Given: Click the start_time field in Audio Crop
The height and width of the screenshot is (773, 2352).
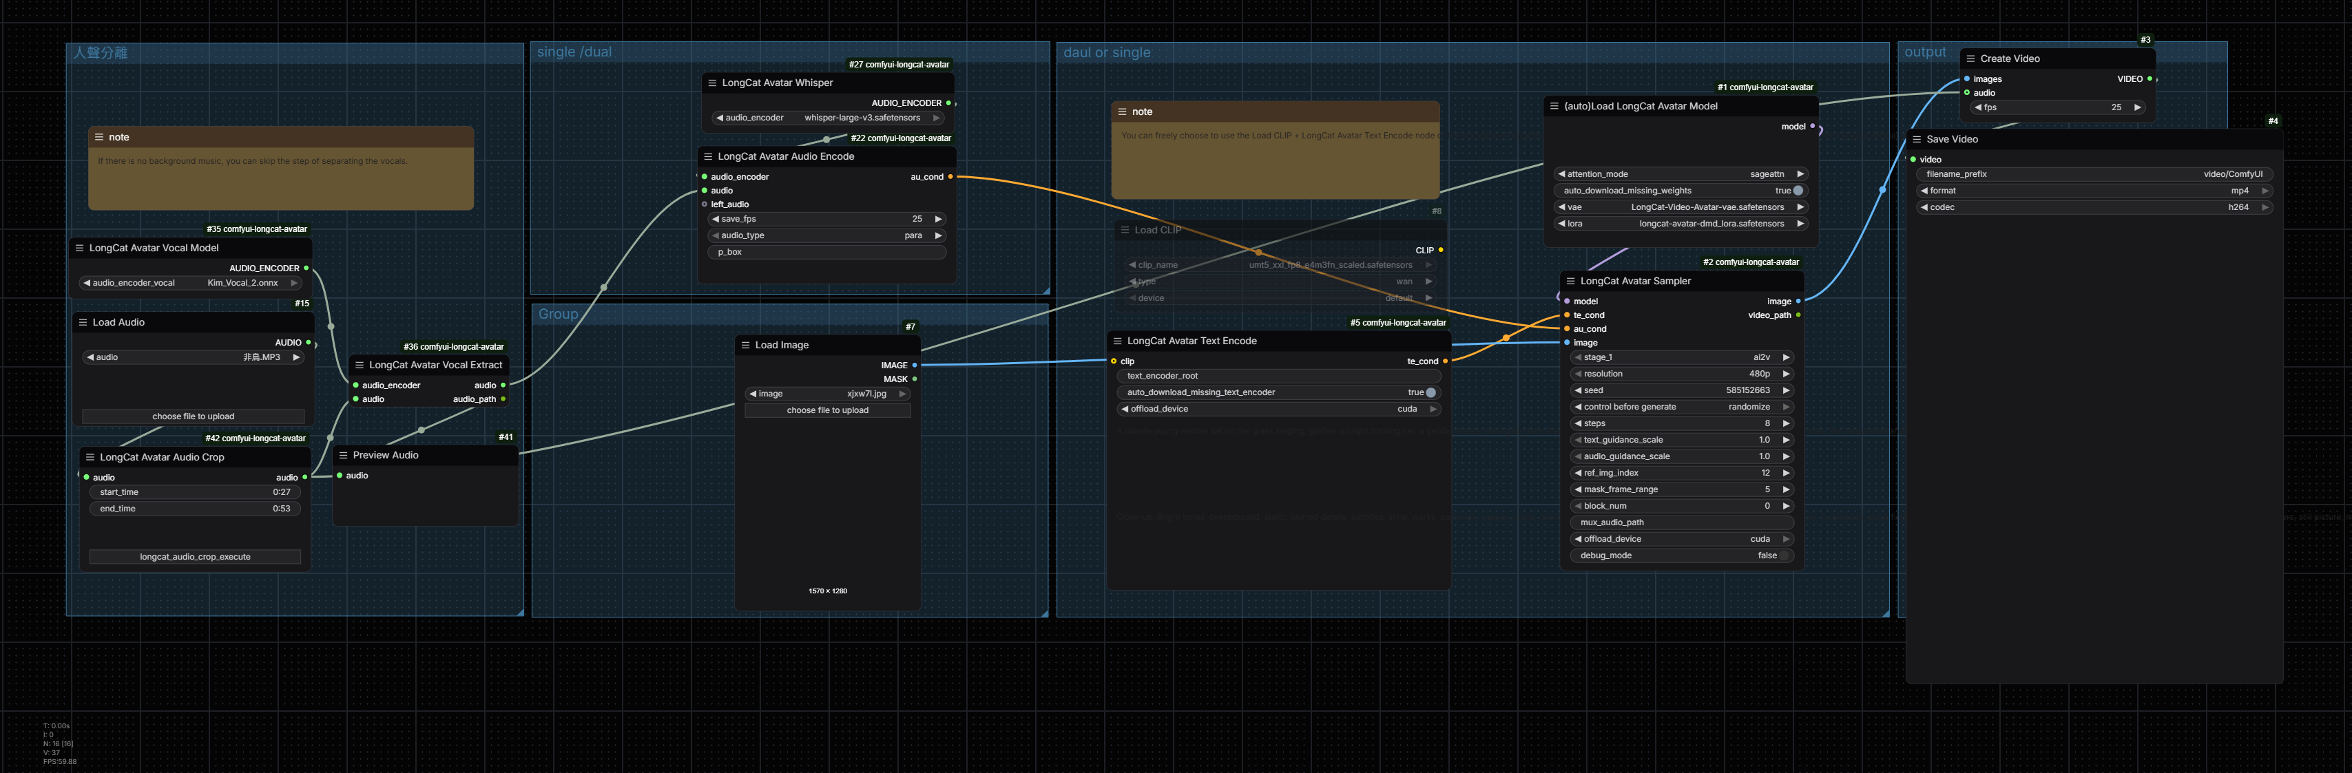Looking at the screenshot, I should [196, 492].
